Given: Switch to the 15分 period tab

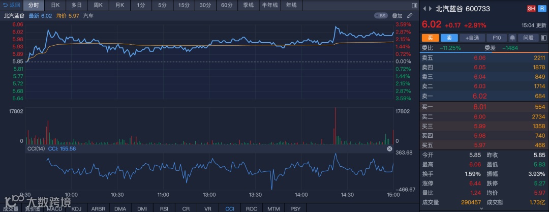Looking at the screenshot, I should coord(184,5).
